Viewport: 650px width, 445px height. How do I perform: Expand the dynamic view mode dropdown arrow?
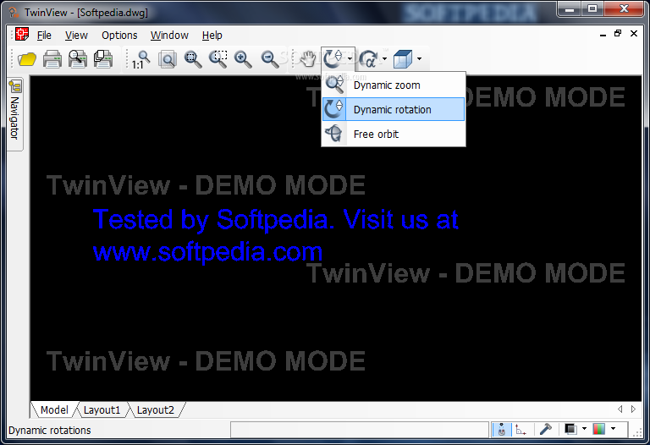tap(350, 59)
